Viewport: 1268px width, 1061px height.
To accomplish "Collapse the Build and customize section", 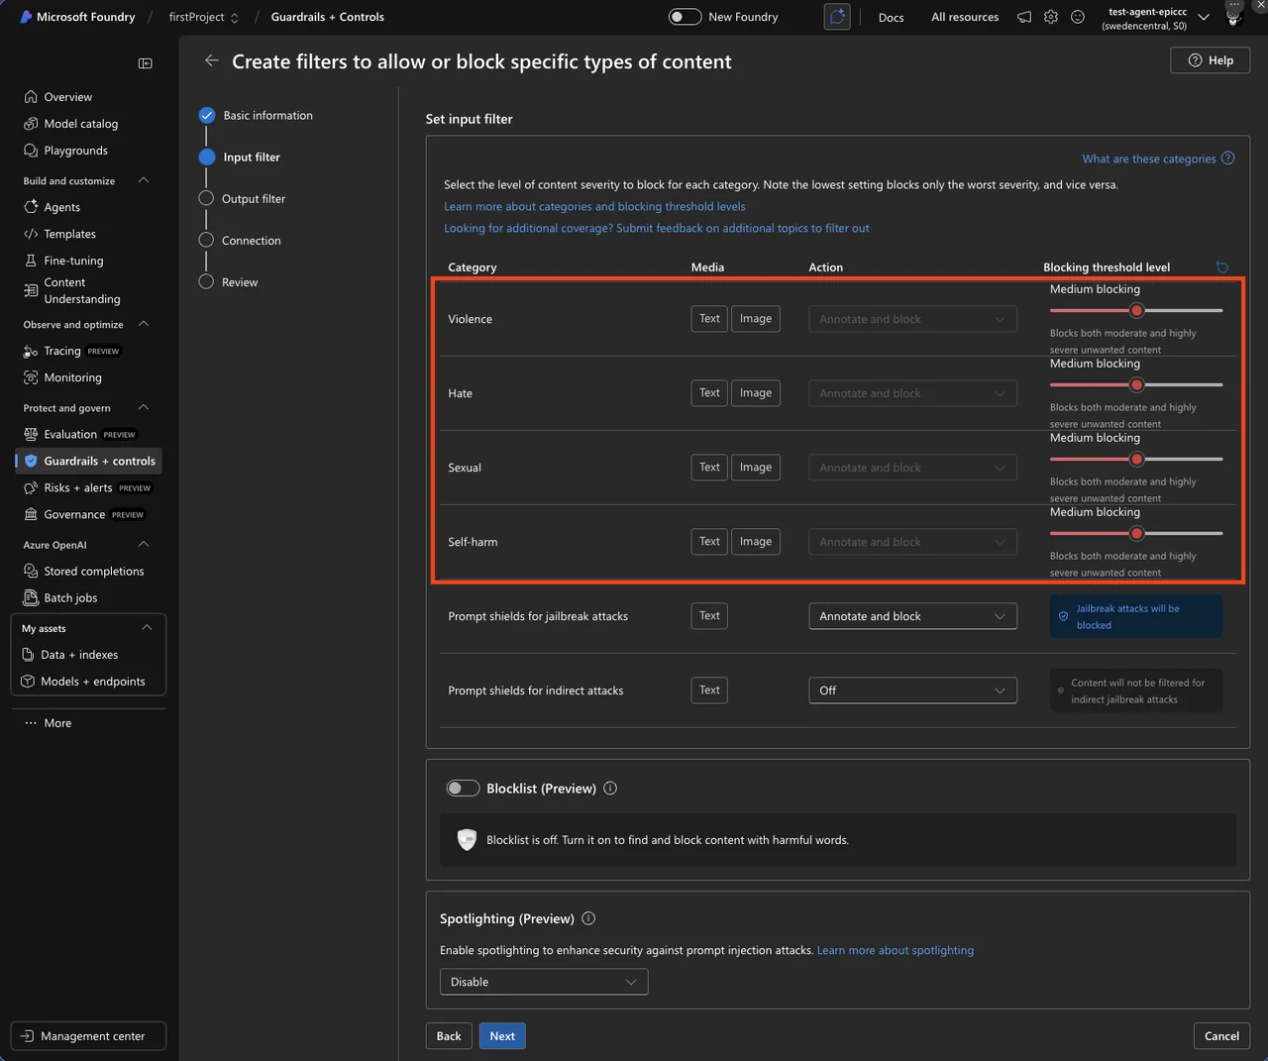I will 144,180.
